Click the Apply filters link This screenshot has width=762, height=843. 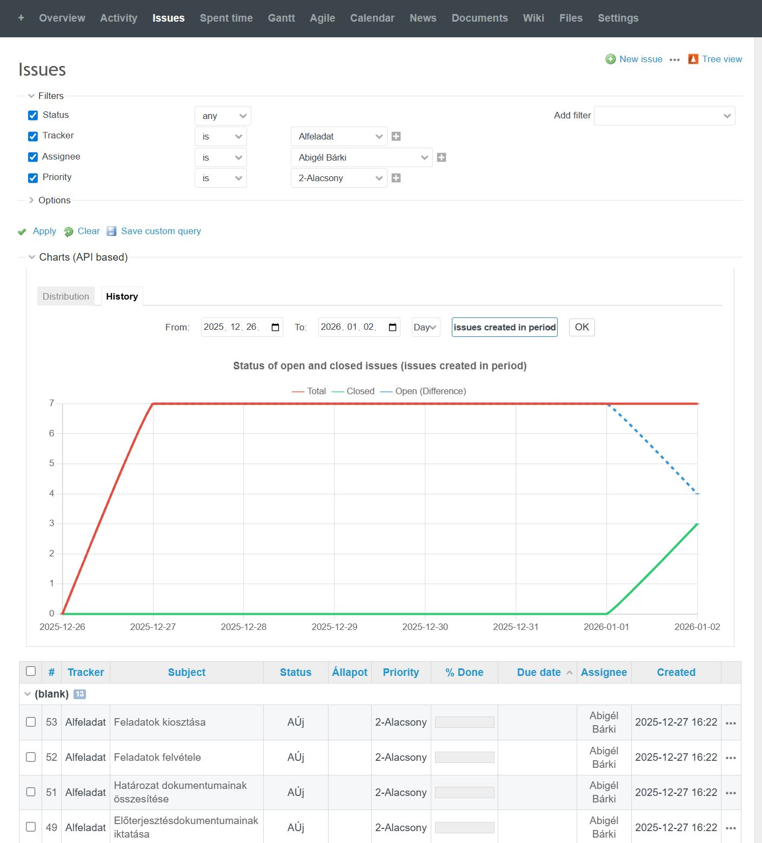(x=44, y=231)
